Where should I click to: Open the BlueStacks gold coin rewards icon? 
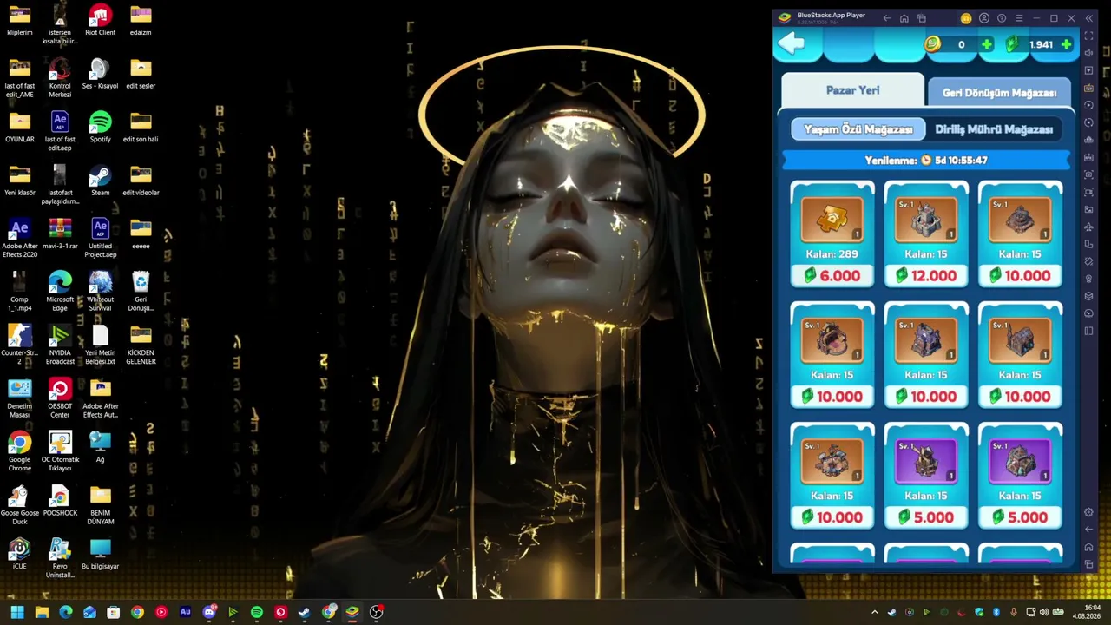coord(966,18)
